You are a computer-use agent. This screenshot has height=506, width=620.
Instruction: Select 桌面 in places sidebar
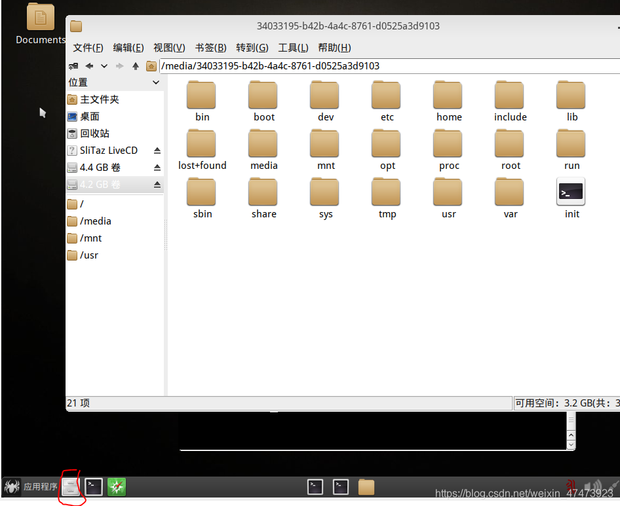tap(115, 117)
